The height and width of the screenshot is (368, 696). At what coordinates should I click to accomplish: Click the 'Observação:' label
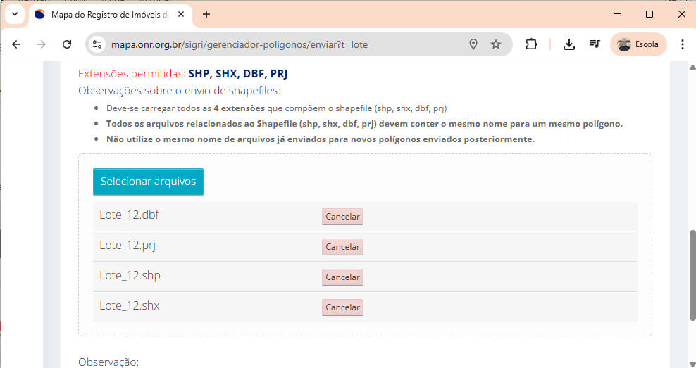point(108,362)
